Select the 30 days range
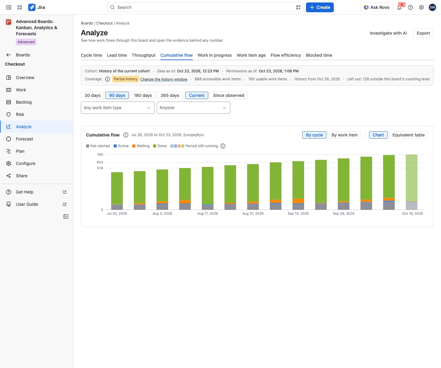 coord(92,95)
